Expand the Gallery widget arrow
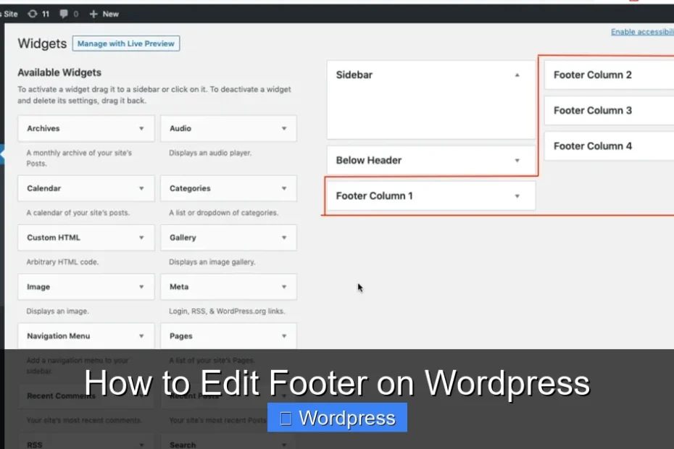This screenshot has height=449, width=674. point(284,238)
